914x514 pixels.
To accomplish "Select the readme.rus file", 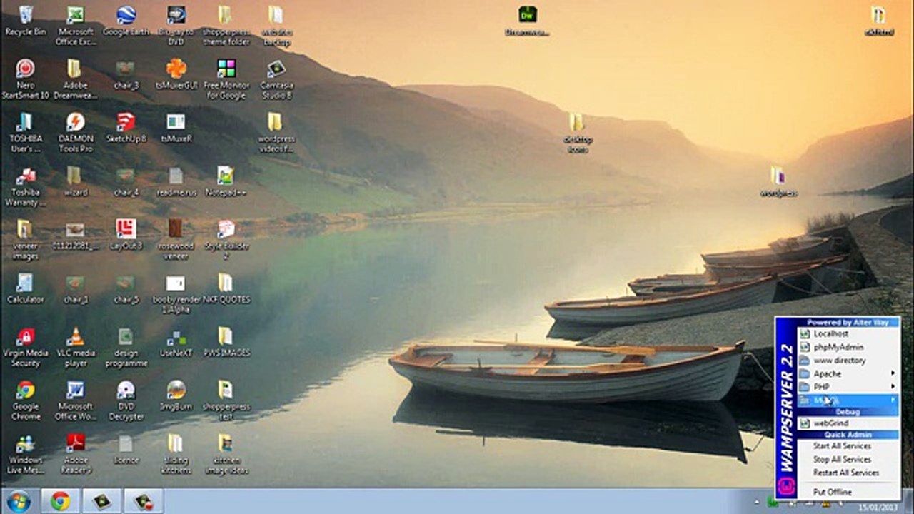I will [176, 181].
